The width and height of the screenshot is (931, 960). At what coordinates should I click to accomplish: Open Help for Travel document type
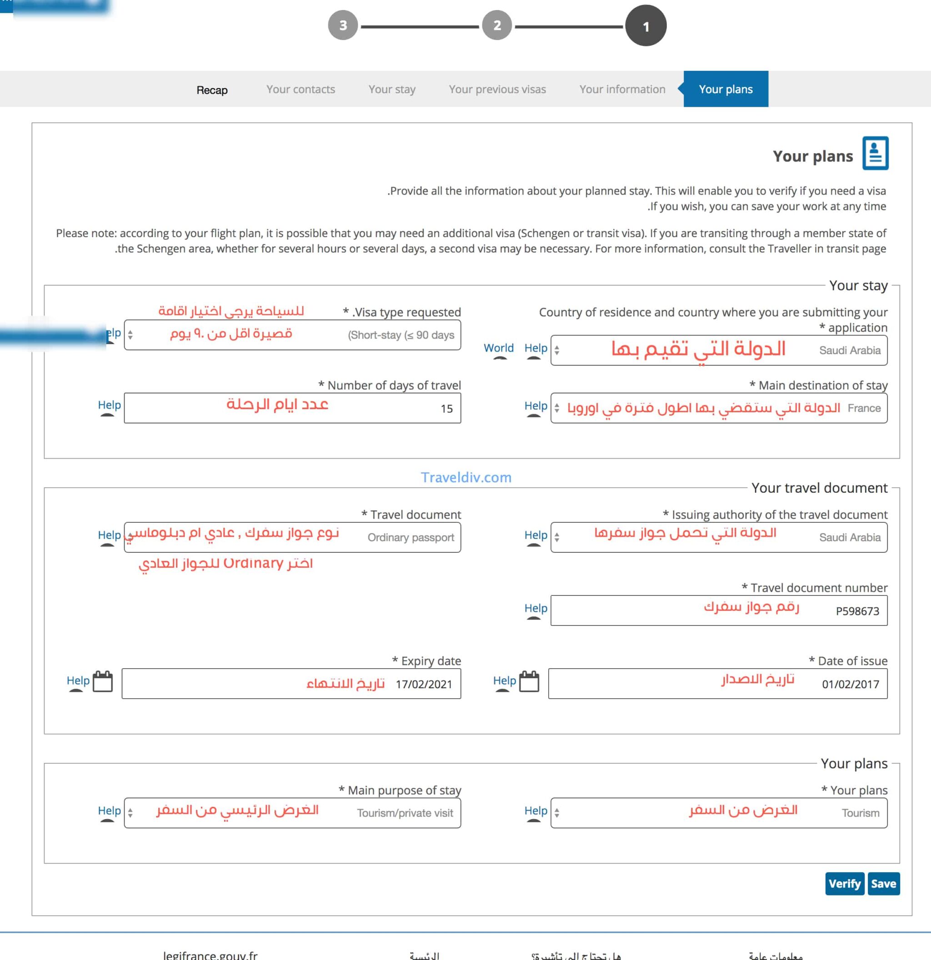pyautogui.click(x=109, y=535)
